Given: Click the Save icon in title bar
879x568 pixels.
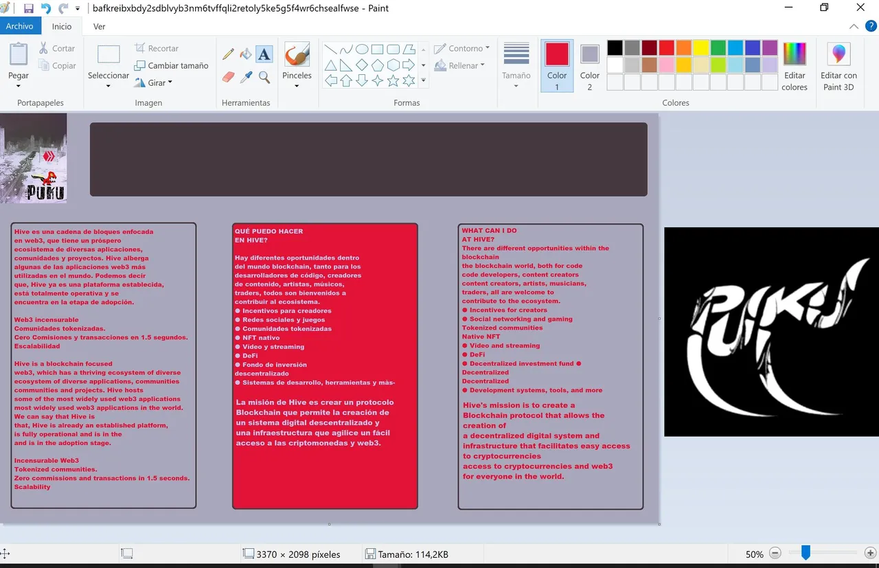Looking at the screenshot, I should (x=29, y=8).
